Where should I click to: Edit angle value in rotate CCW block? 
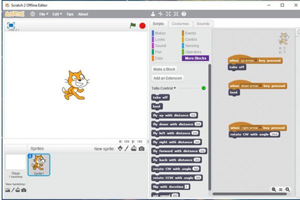point(198,178)
